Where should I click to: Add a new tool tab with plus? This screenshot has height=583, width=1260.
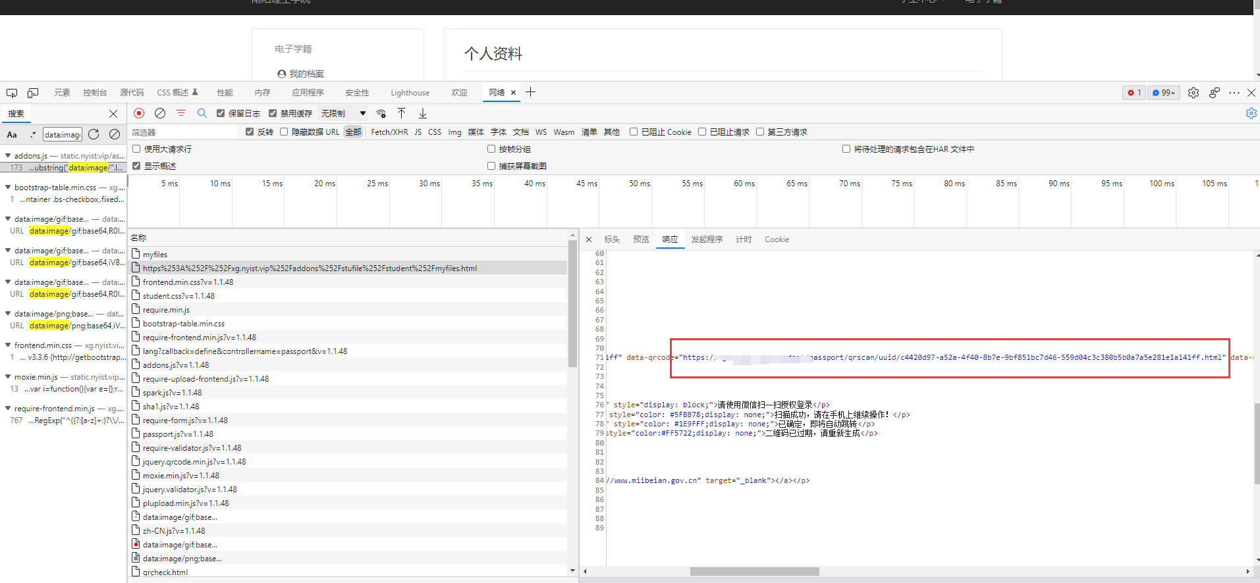[x=530, y=92]
